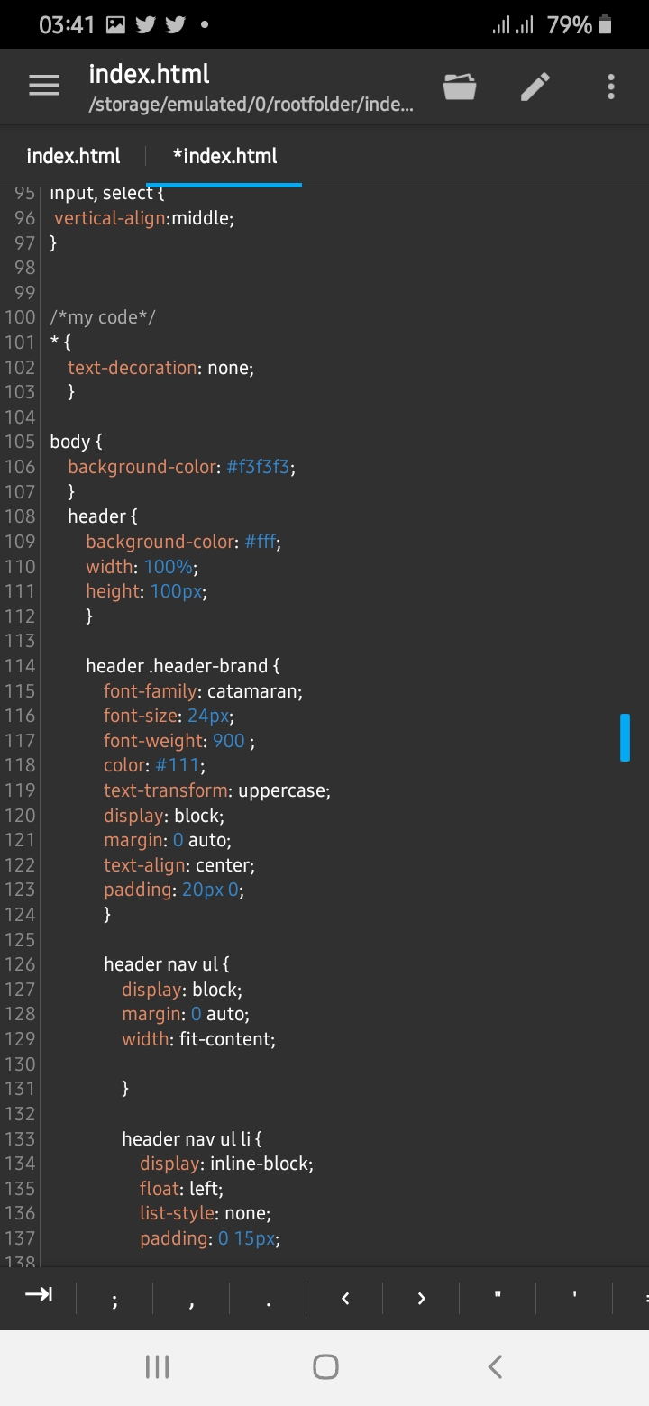Place cursor on float: left line
Screen dimensions: 649x1406
(x=181, y=1189)
